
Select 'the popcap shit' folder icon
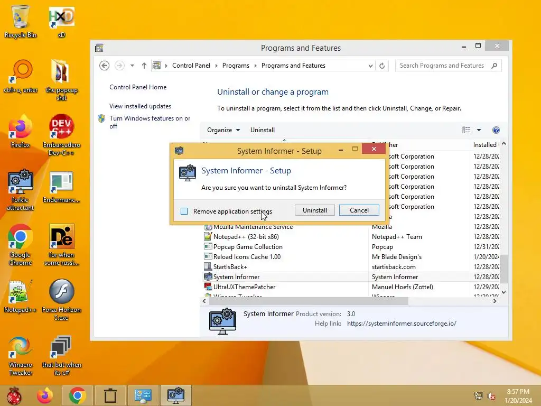coord(61,80)
